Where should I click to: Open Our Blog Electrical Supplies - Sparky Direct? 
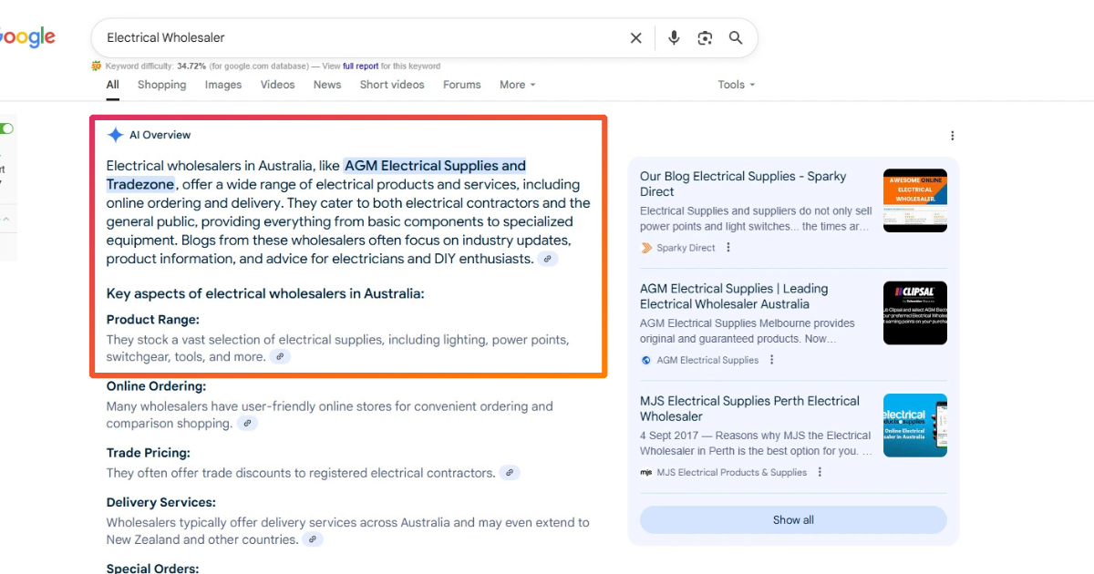pos(743,184)
